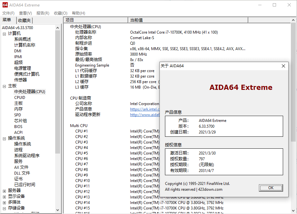Select CPUID in the tree
Image resolution: width=297 pixels, height=214 pixels.
[x=20, y=98]
